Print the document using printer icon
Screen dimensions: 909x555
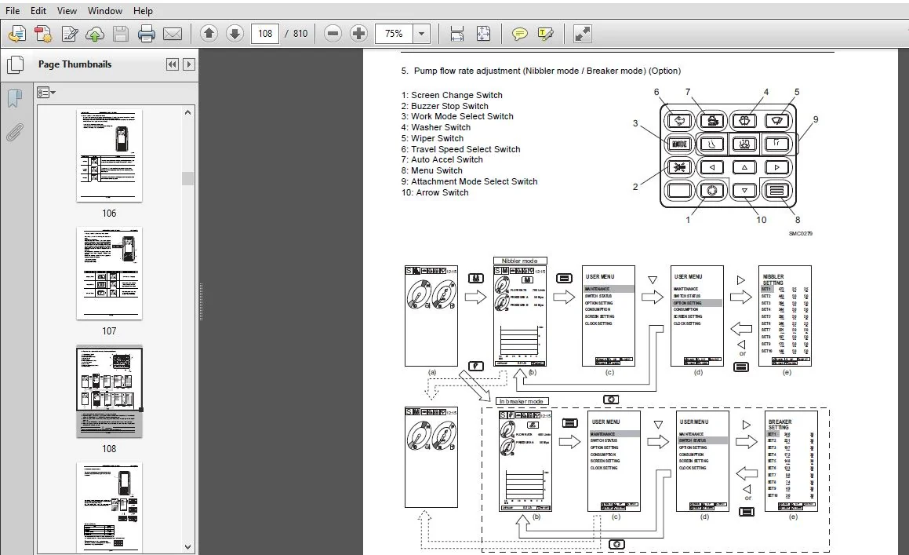[x=146, y=34]
